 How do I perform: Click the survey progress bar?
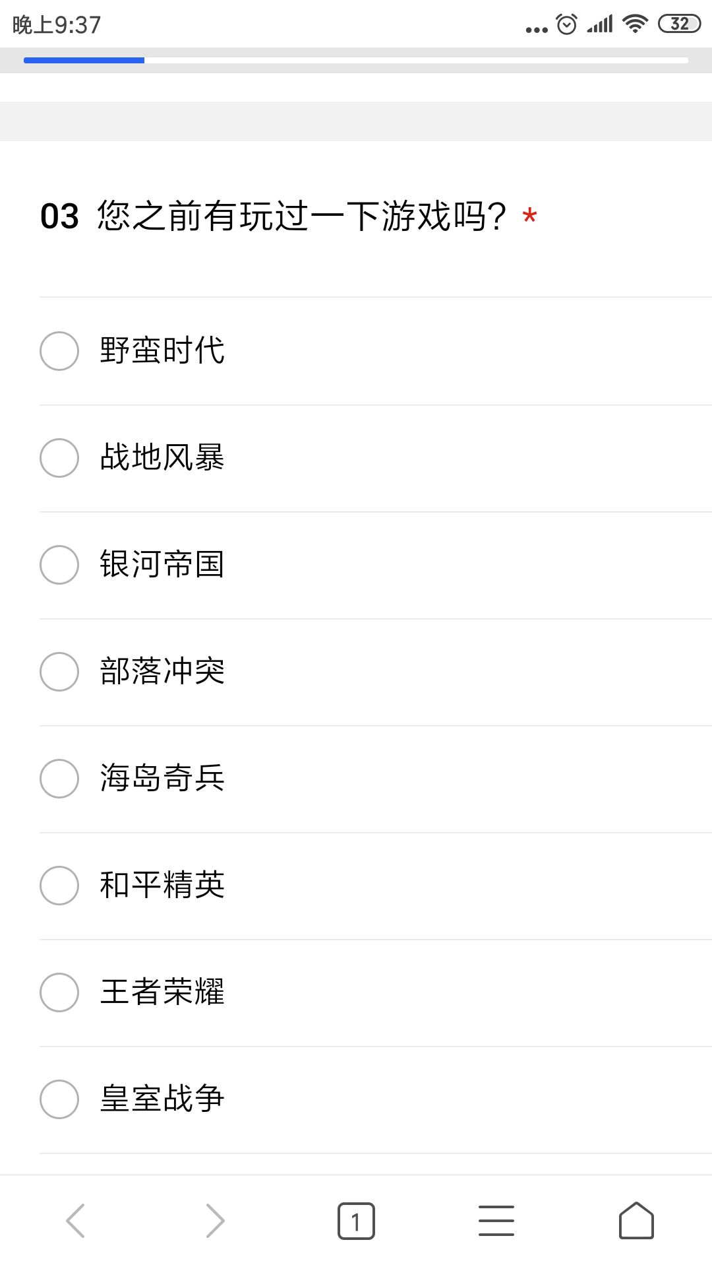coord(356,60)
